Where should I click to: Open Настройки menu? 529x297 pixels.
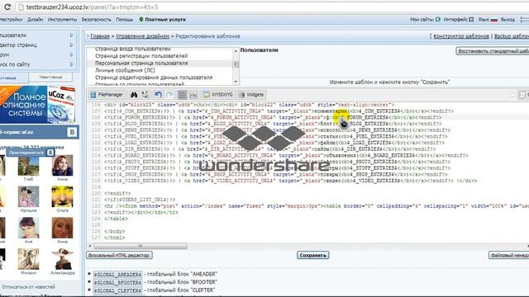(x=11, y=20)
